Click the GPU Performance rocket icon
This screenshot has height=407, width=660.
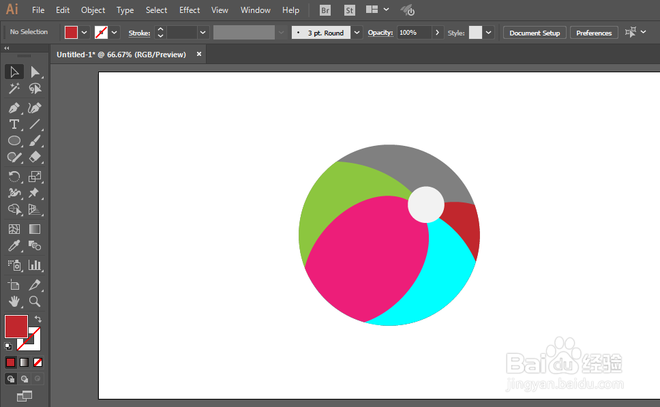point(408,10)
